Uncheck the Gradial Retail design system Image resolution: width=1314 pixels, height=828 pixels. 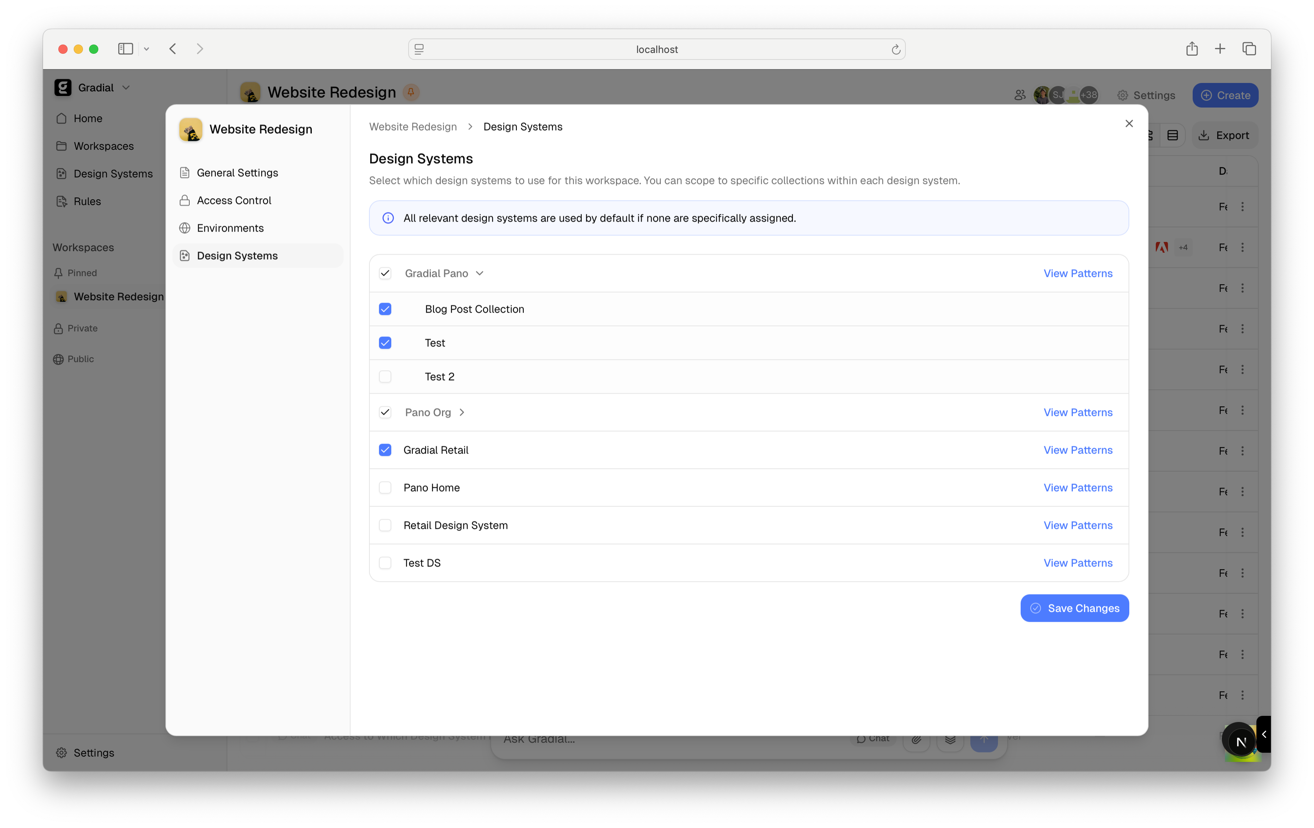[385, 450]
